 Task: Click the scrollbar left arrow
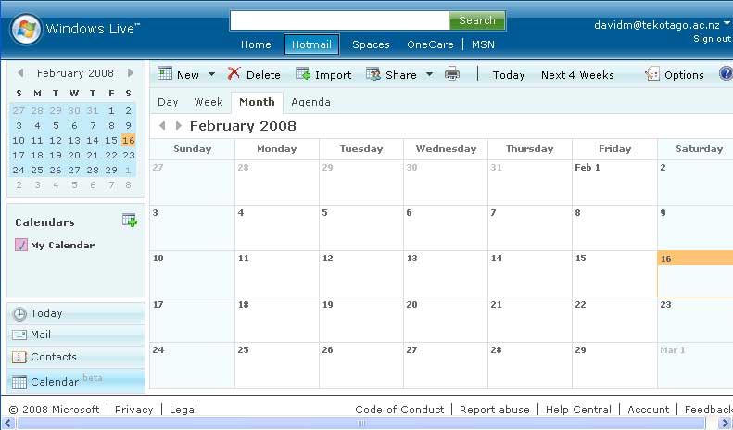click(7, 423)
